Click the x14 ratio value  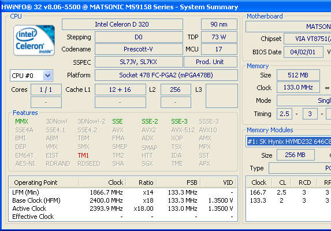pyautogui.click(x=148, y=192)
